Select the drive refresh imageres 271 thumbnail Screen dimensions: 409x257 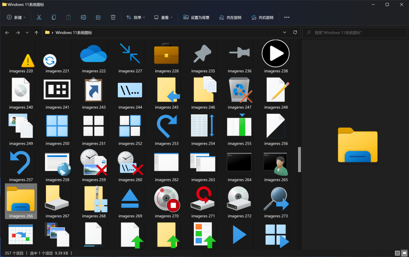click(203, 199)
